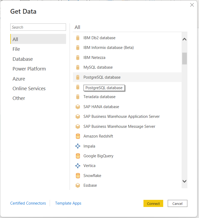Select the MySQL database cylinder icon
199x218 pixels.
(78, 67)
